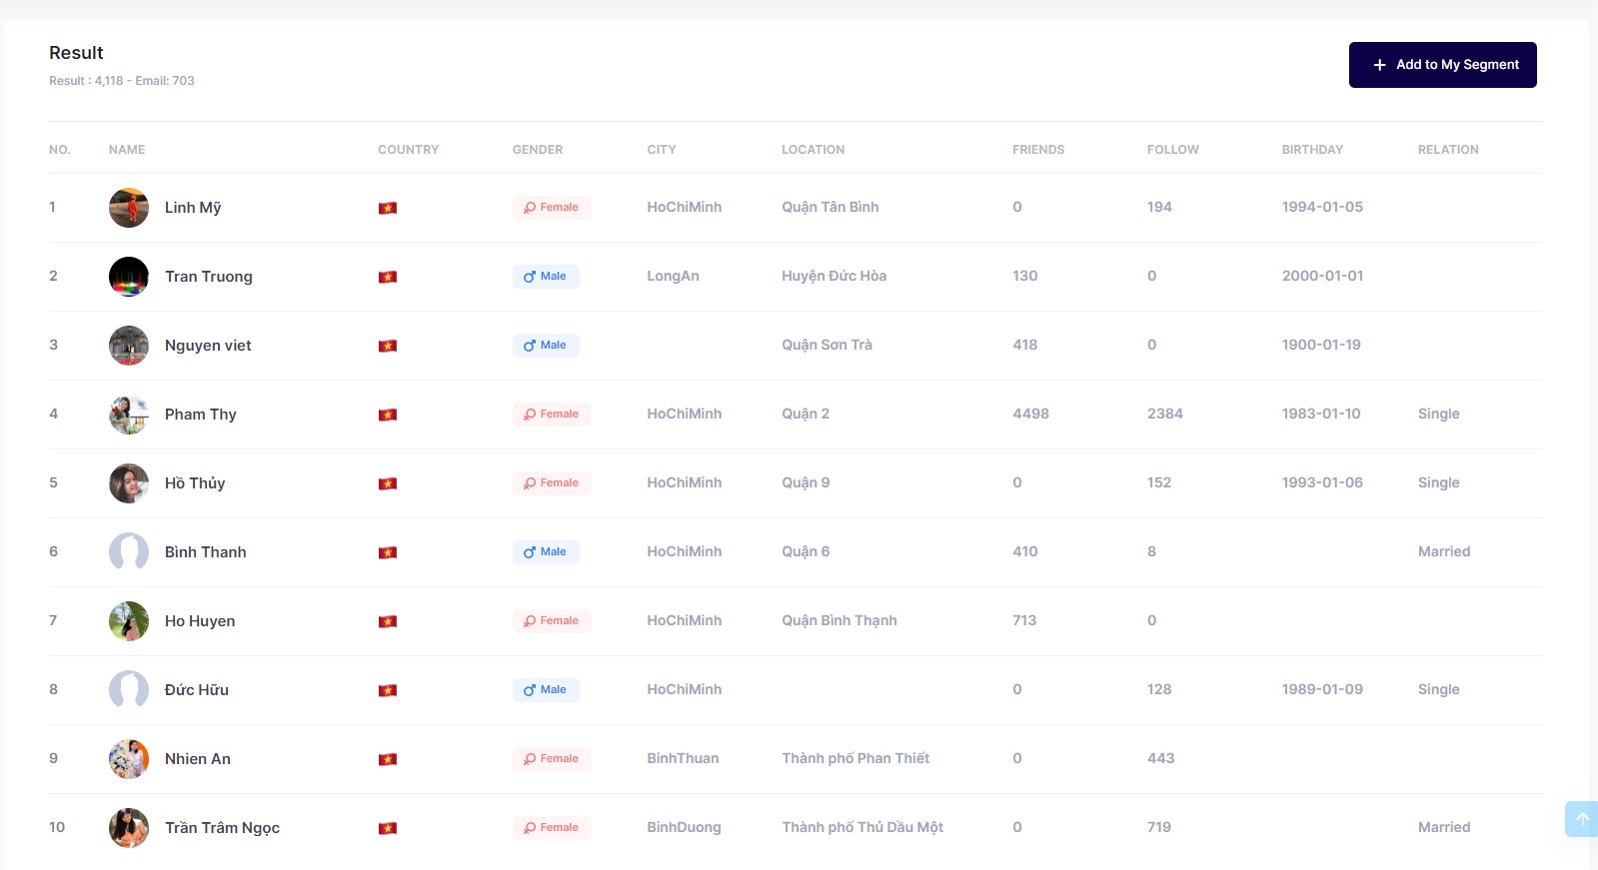Click the Vietnam flag in Trần Trâm Ngọc's row

388,828
